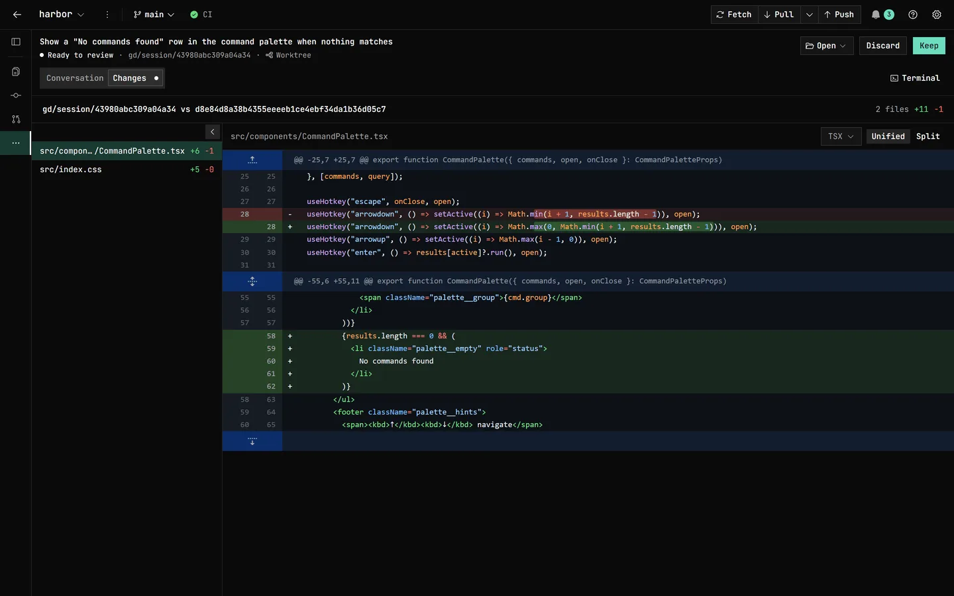Toggle the sidebar panel icon
Viewport: 954px width, 596px height.
click(16, 42)
